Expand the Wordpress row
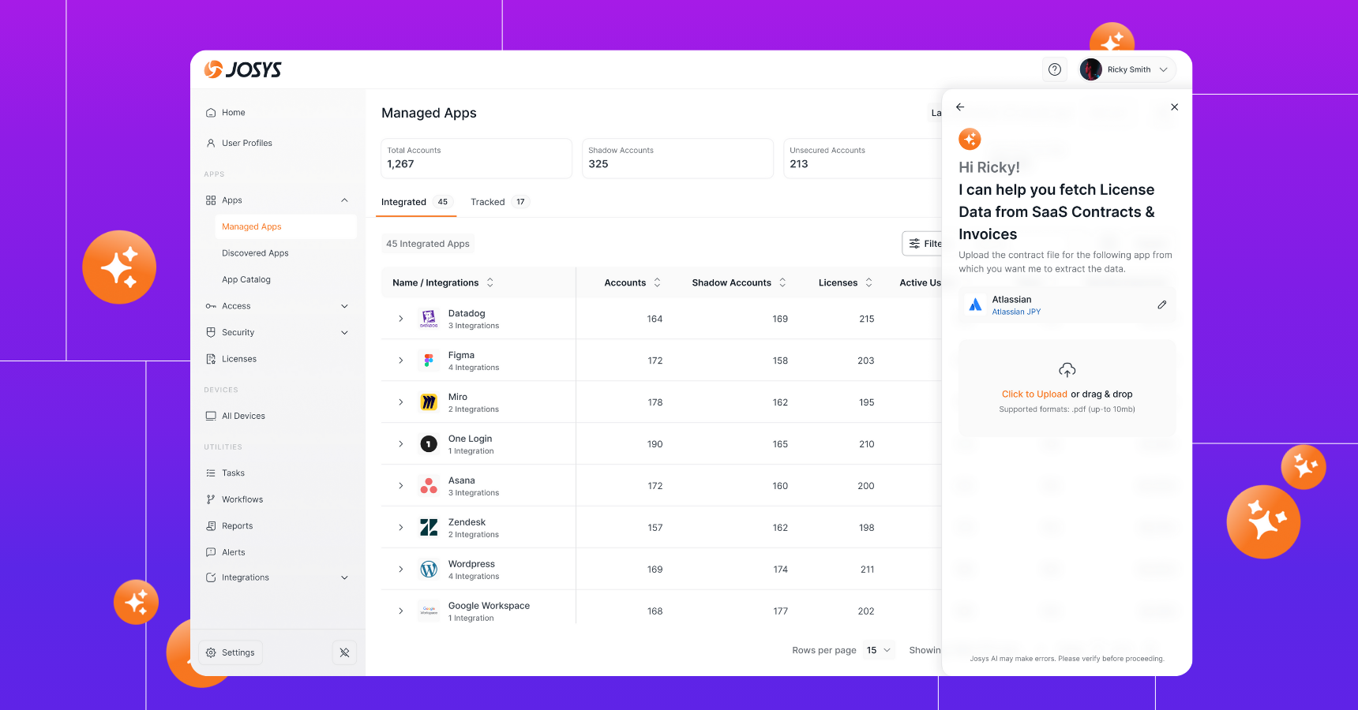Screen dimensions: 1358x710 pyautogui.click(x=401, y=570)
